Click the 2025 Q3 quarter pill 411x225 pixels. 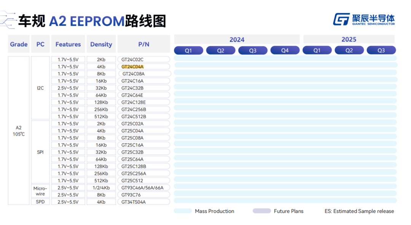click(x=381, y=51)
